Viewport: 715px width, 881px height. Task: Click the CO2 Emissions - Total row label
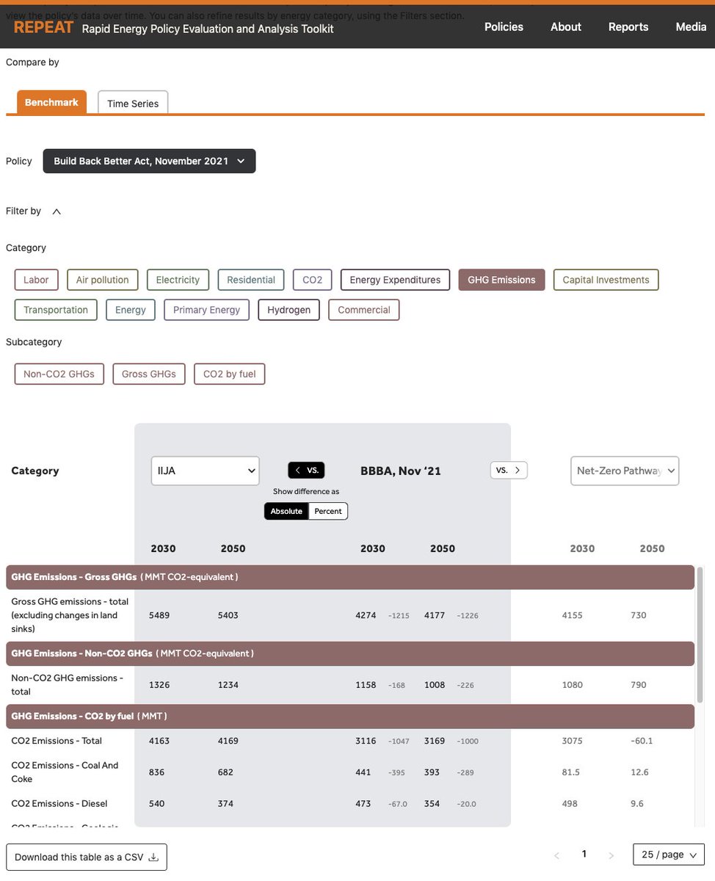[57, 741]
